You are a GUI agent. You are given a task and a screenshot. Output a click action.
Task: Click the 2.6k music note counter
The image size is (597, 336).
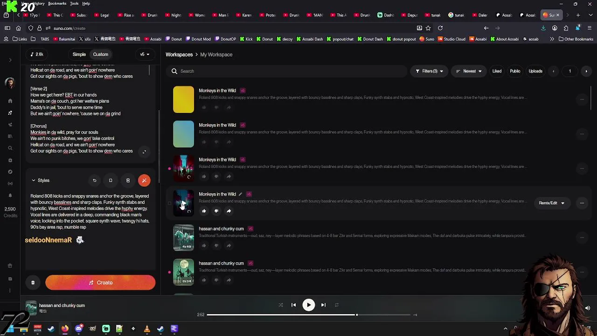point(37,55)
